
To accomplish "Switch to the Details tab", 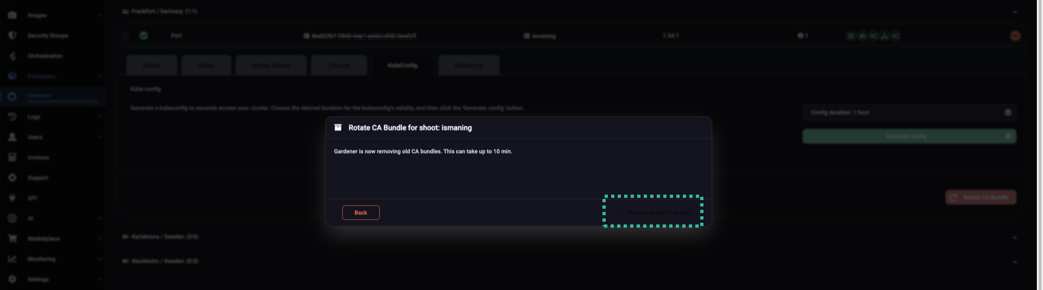I will coord(152,65).
